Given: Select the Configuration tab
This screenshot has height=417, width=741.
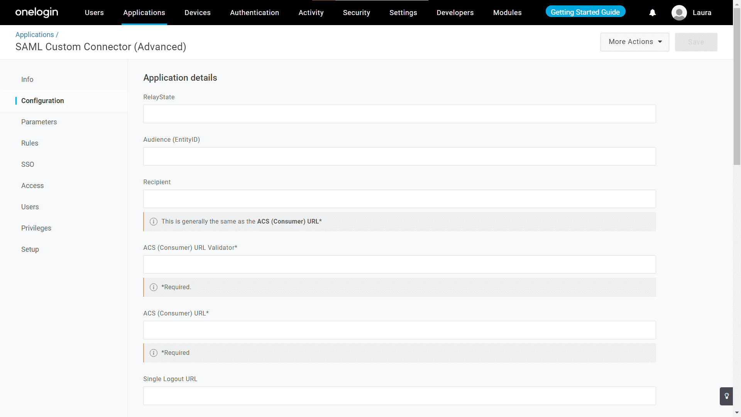Looking at the screenshot, I should click(42, 100).
